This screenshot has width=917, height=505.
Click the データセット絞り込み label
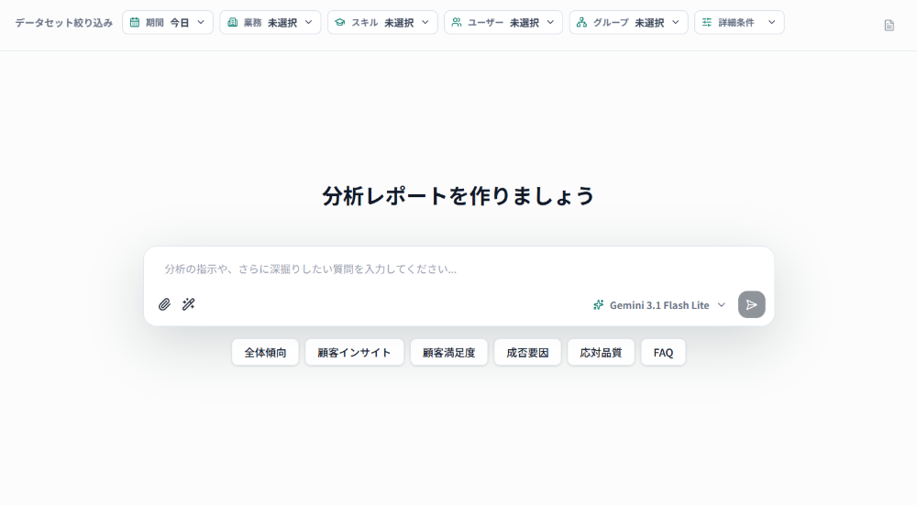click(64, 22)
